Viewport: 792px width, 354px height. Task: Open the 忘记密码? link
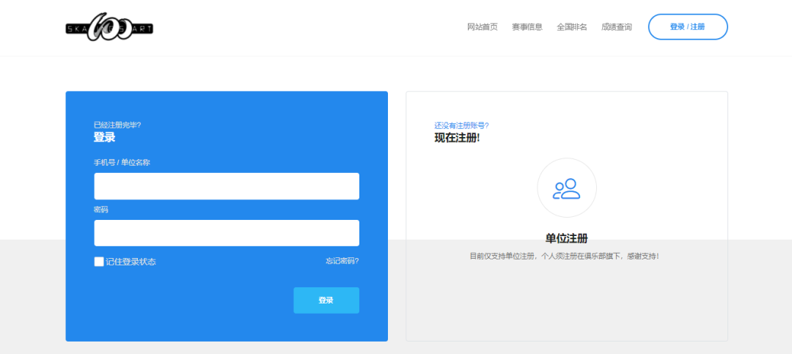pos(342,261)
